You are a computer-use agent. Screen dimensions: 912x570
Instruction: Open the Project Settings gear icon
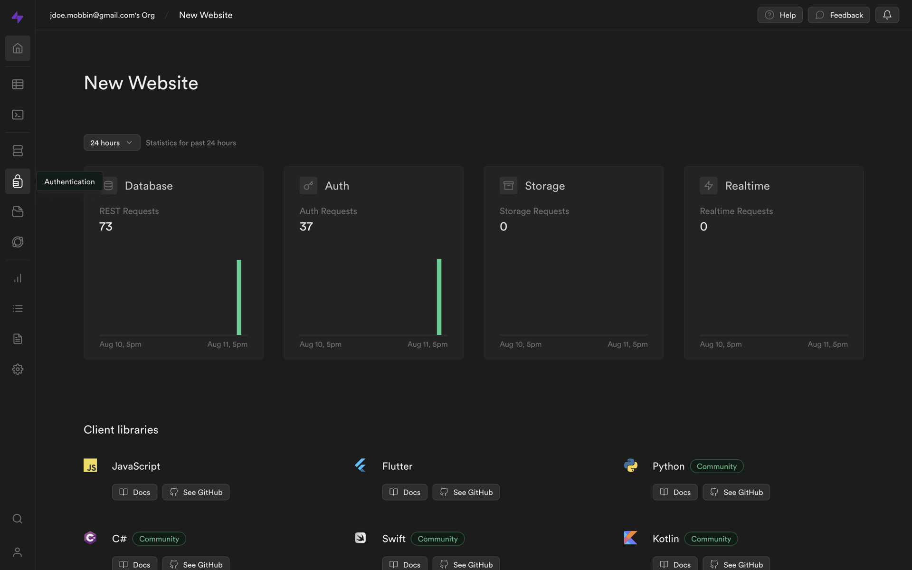click(x=18, y=369)
